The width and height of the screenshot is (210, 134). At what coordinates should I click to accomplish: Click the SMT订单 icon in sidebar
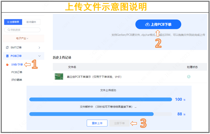7,47
